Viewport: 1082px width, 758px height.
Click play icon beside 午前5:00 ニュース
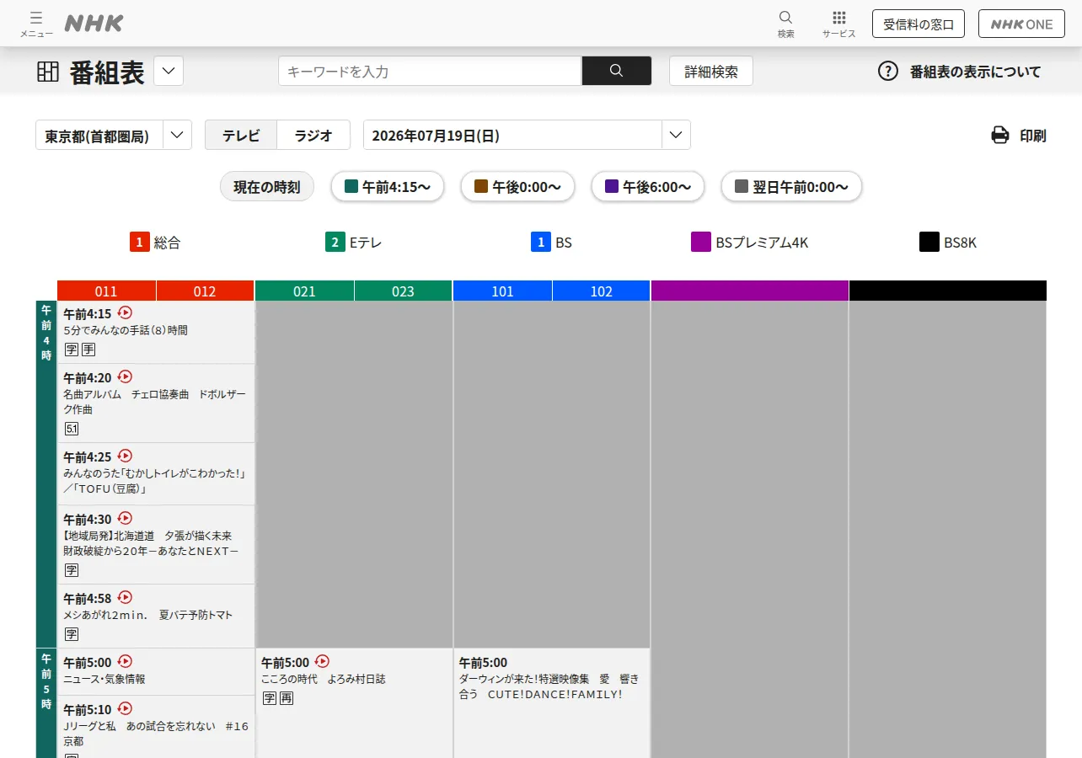(x=126, y=661)
